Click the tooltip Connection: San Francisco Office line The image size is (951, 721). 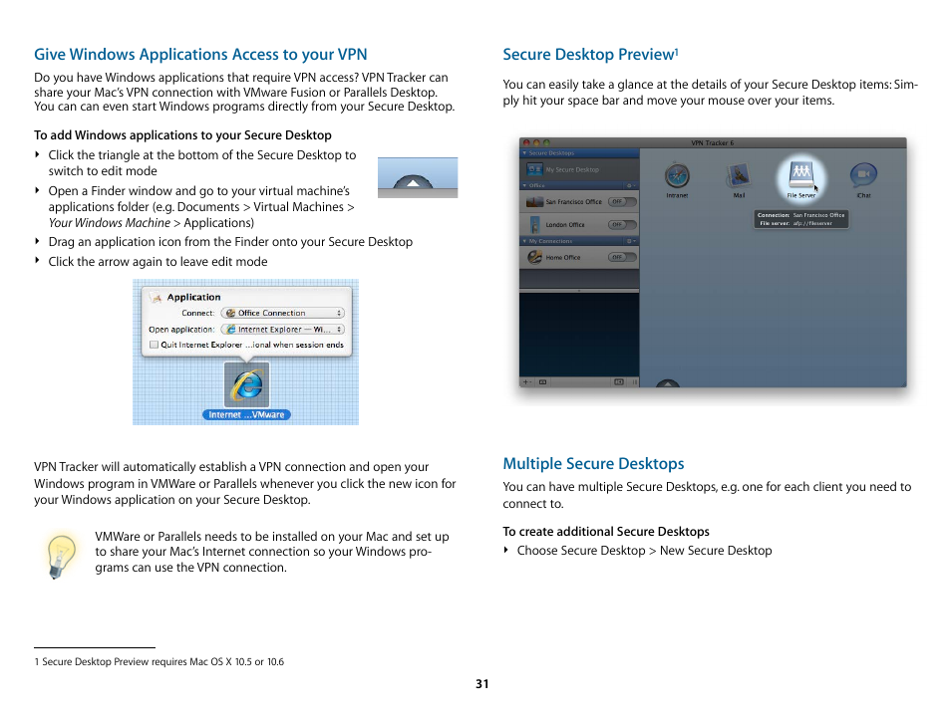800,215
